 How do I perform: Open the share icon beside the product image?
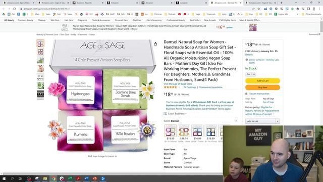pyautogui.click(x=155, y=44)
